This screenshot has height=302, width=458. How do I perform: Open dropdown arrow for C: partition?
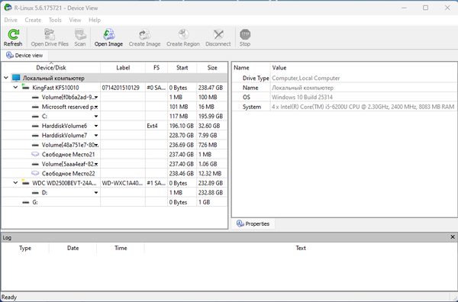96,116
